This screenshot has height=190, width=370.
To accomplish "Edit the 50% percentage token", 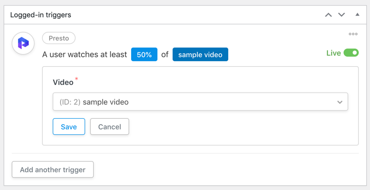I will (144, 55).
